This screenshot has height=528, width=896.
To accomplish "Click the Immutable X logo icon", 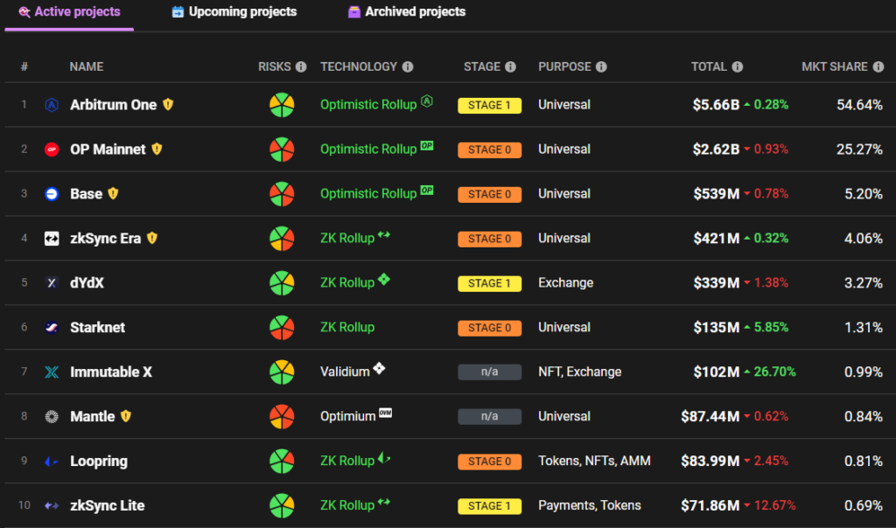I will 52,372.
